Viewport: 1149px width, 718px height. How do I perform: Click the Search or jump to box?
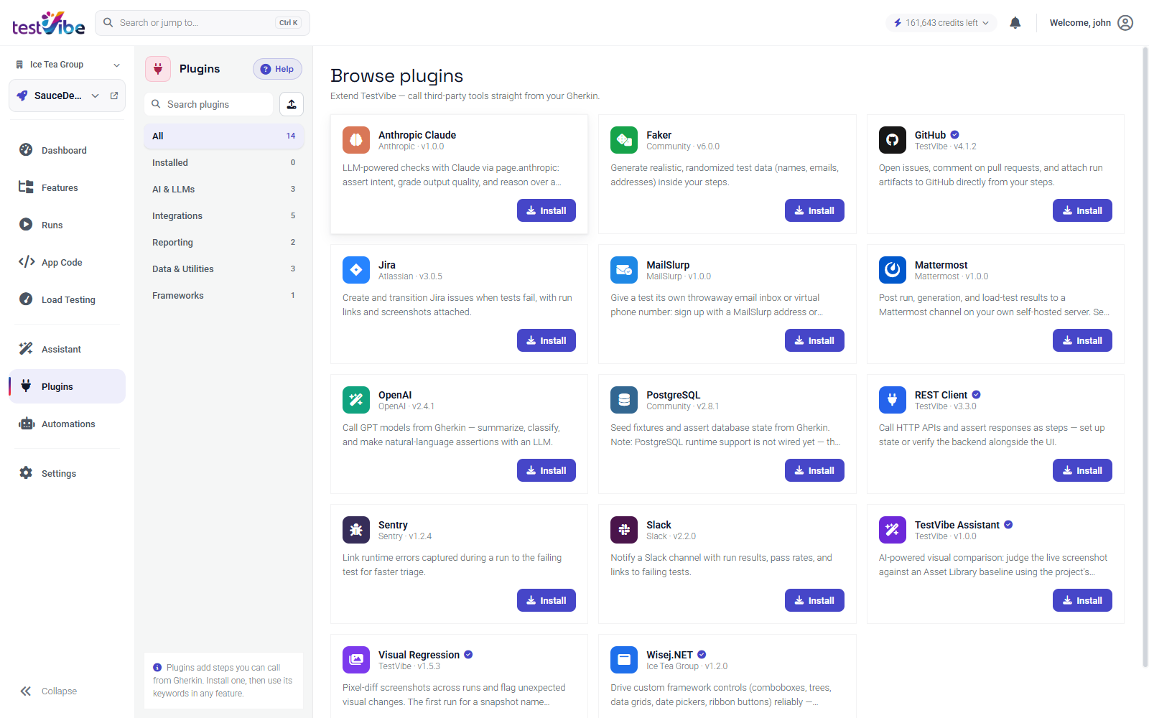pyautogui.click(x=203, y=23)
